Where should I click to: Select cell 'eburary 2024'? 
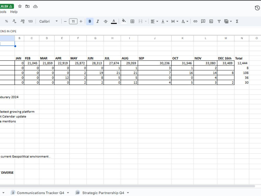9,97
